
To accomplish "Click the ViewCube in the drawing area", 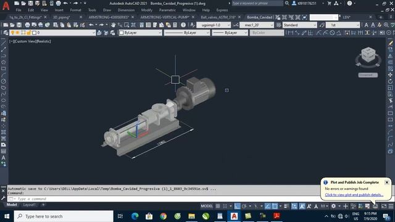I will (x=368, y=55).
